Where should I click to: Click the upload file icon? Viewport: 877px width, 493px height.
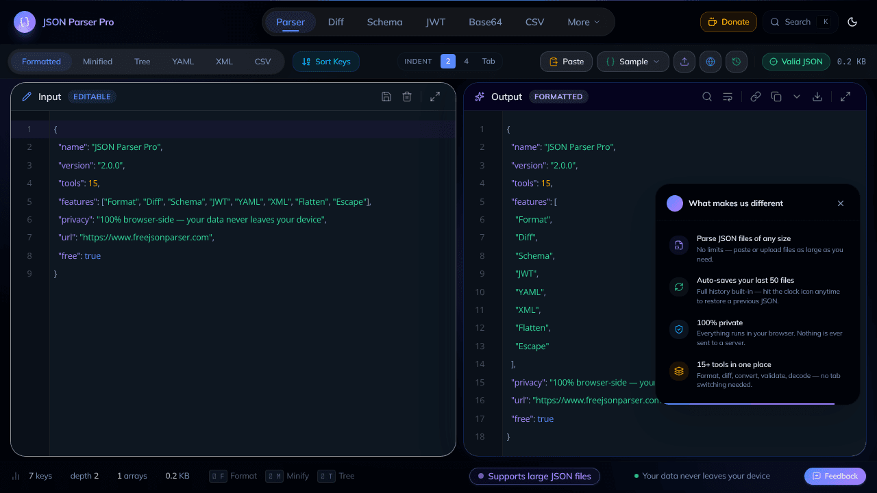684,62
